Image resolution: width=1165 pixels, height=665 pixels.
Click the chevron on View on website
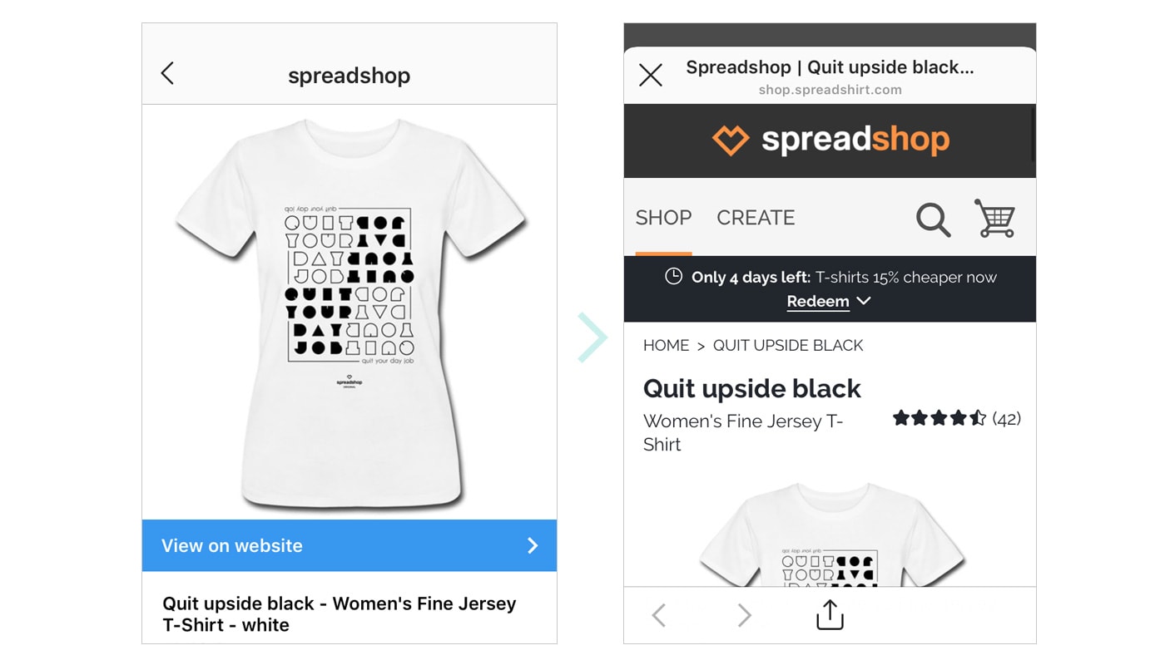point(533,545)
